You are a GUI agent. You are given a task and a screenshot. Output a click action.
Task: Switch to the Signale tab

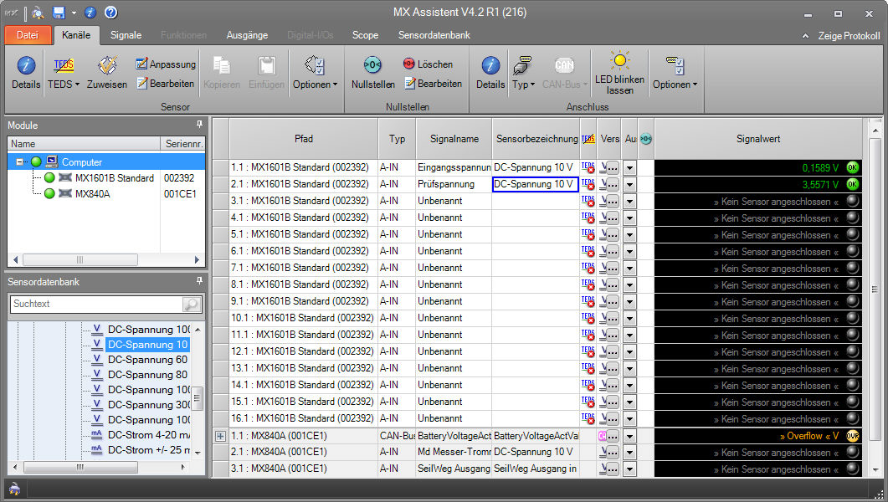coord(126,35)
